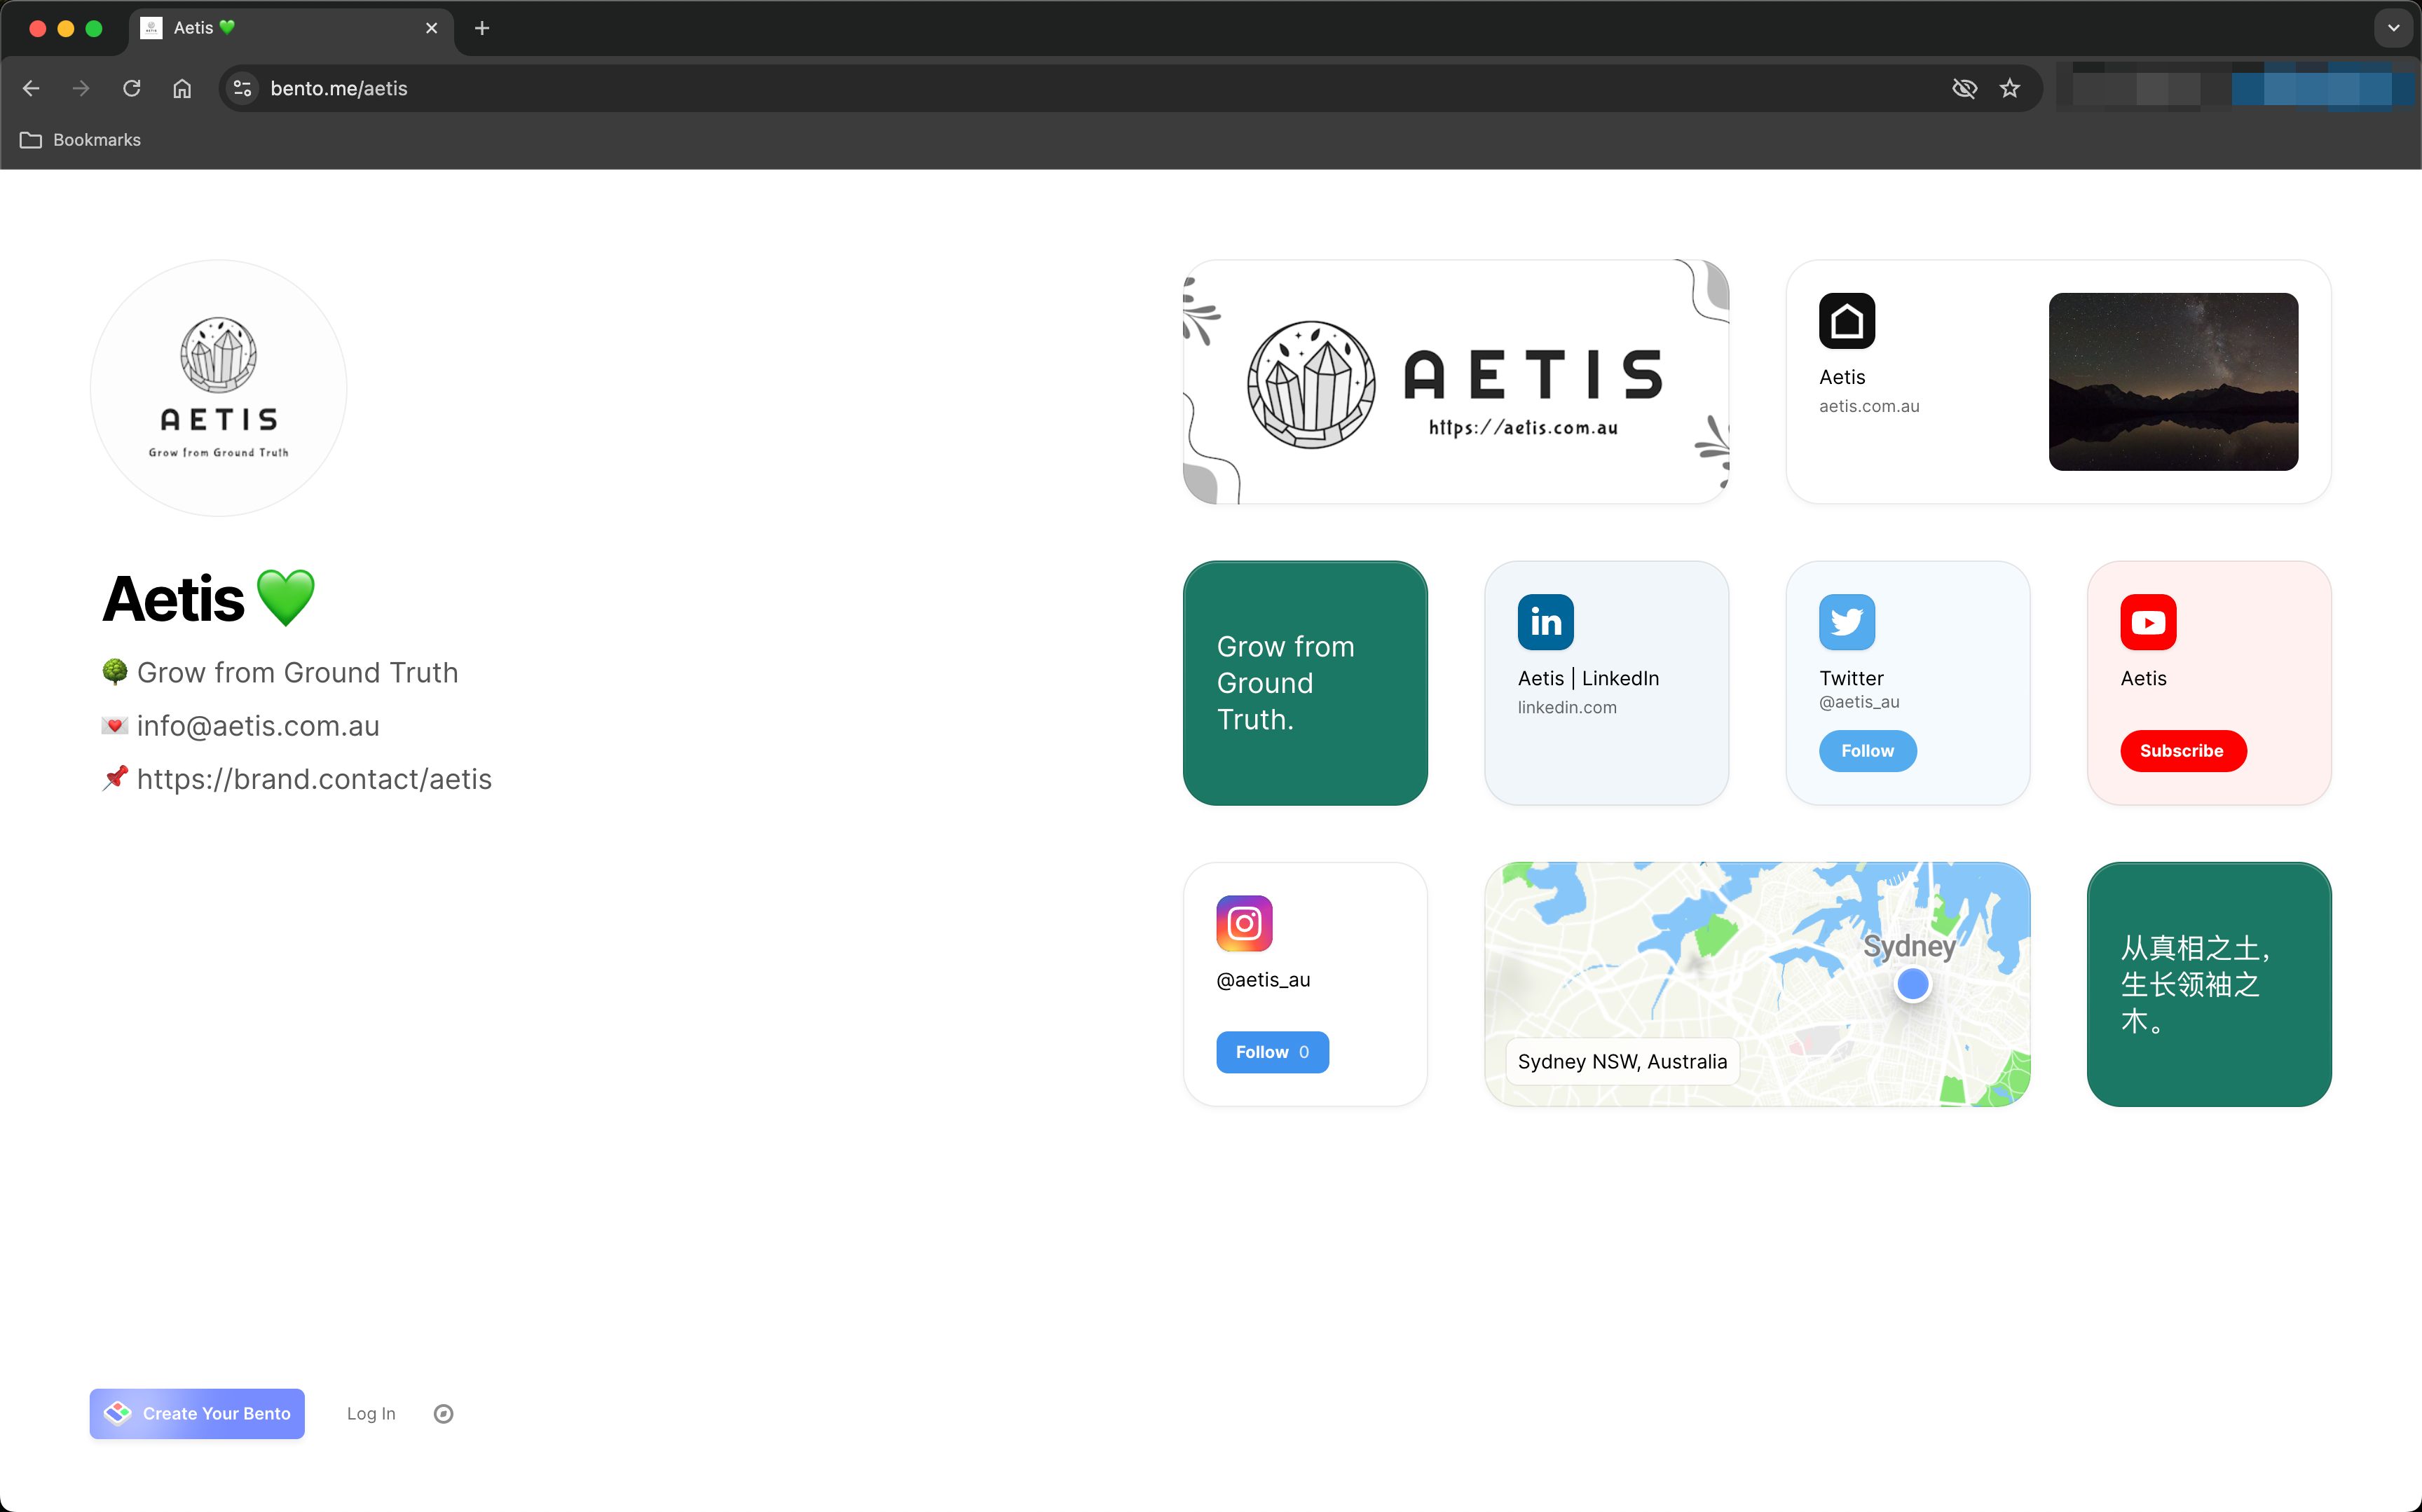Click the explore compass icon near Log In
Image resolution: width=2422 pixels, height=1512 pixels.
point(443,1413)
